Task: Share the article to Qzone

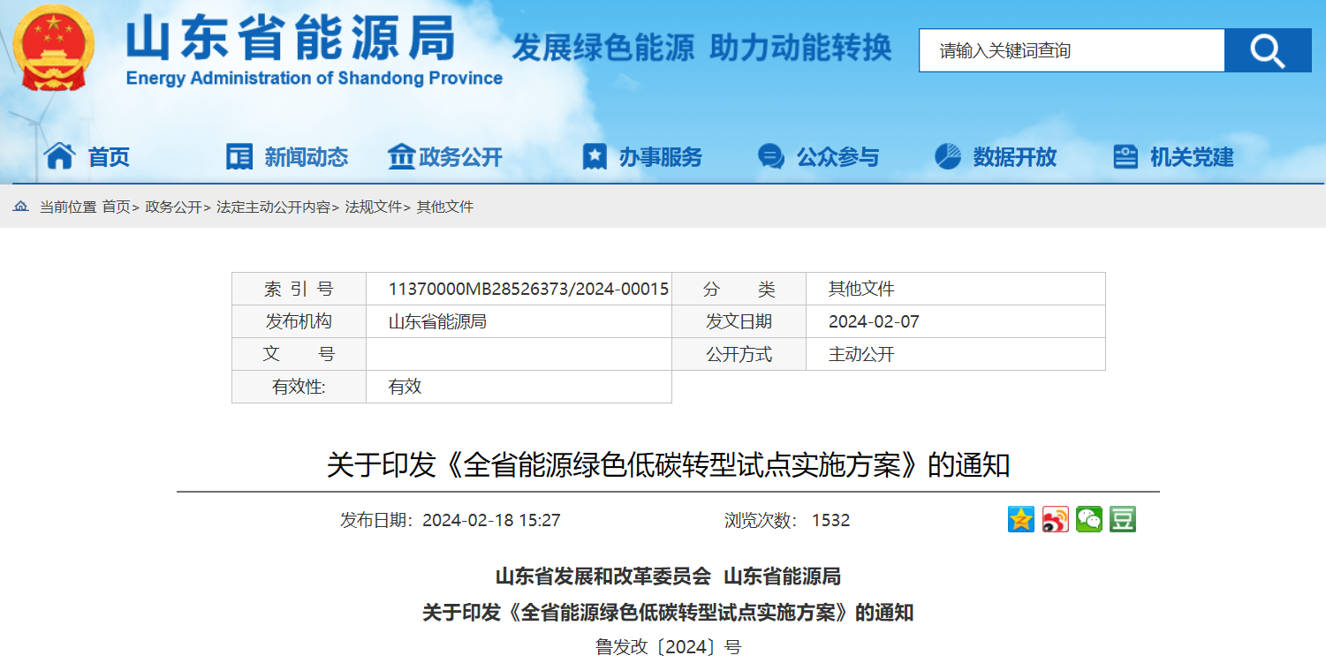Action: pos(1020,520)
